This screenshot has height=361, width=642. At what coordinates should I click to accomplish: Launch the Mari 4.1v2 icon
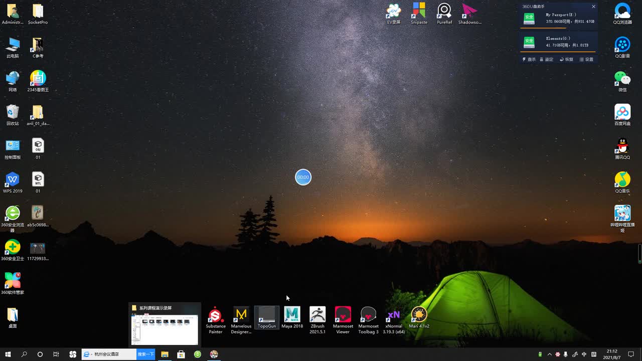[419, 317]
